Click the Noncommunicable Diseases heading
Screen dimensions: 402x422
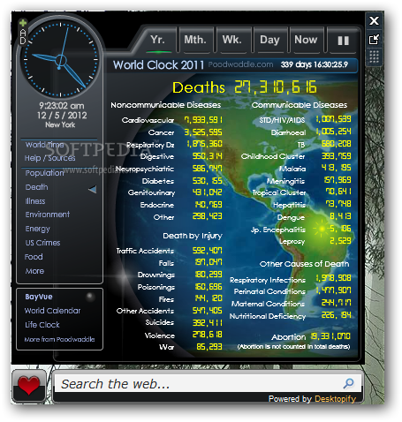point(166,105)
